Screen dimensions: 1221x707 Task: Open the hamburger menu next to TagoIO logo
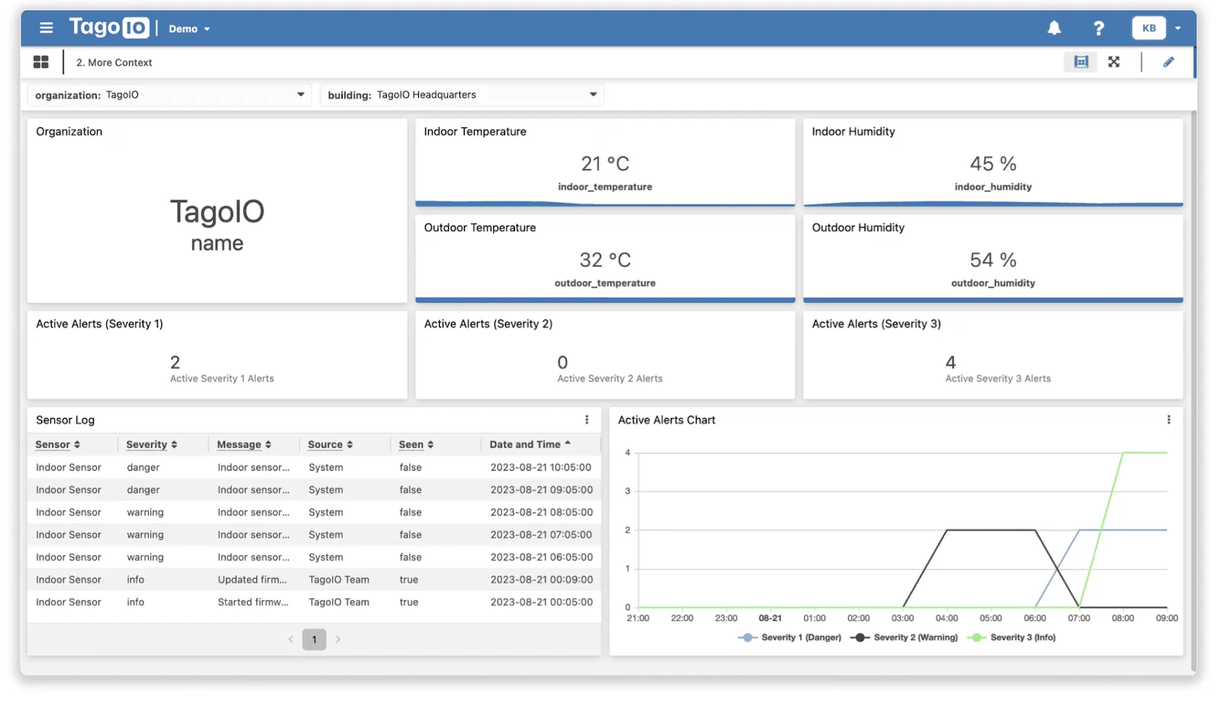[x=46, y=27]
